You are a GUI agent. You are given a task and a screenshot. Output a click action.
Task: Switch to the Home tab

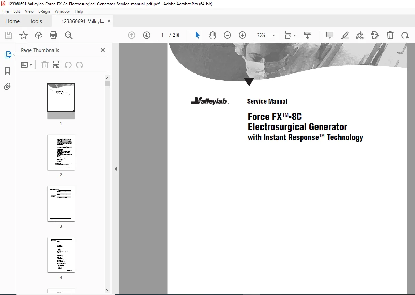[x=13, y=21]
